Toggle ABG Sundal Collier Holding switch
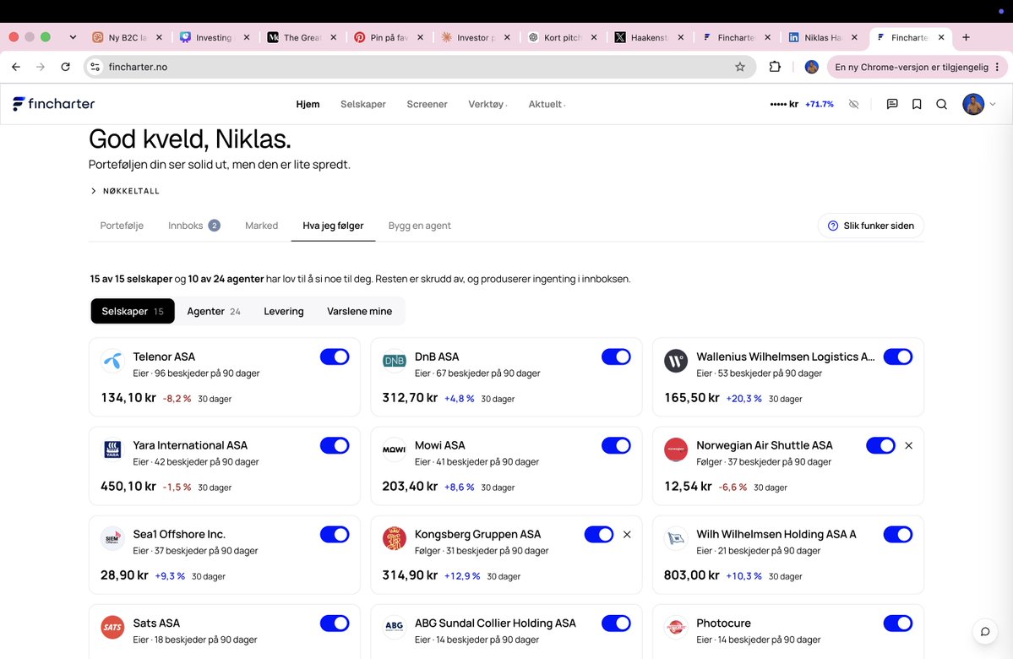The width and height of the screenshot is (1013, 659). click(616, 624)
